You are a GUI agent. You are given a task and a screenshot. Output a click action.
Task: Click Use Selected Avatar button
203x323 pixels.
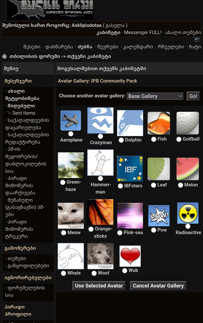point(99,286)
